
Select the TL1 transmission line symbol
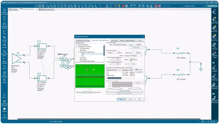42,46
